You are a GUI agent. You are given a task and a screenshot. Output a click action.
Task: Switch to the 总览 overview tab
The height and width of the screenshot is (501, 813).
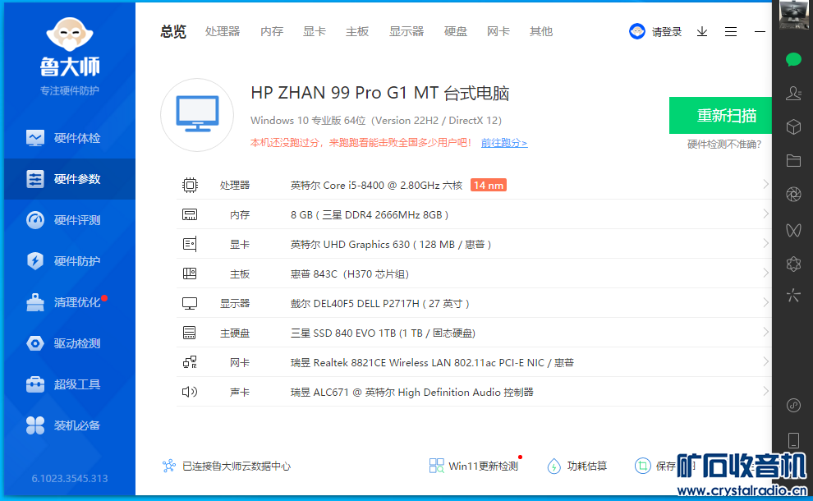[x=173, y=32]
